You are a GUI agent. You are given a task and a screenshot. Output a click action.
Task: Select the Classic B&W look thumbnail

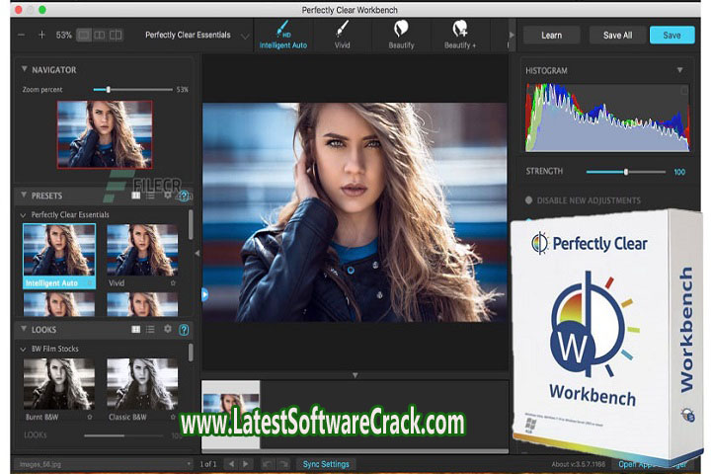[x=142, y=383]
